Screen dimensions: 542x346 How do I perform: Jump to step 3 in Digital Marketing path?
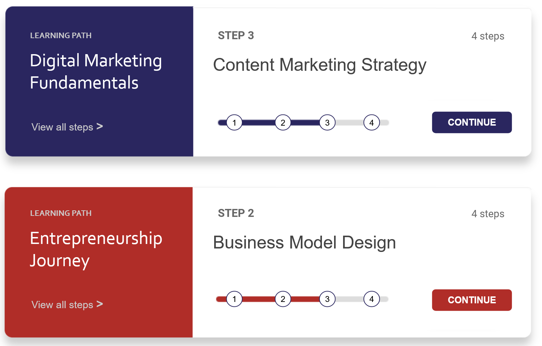click(x=327, y=123)
